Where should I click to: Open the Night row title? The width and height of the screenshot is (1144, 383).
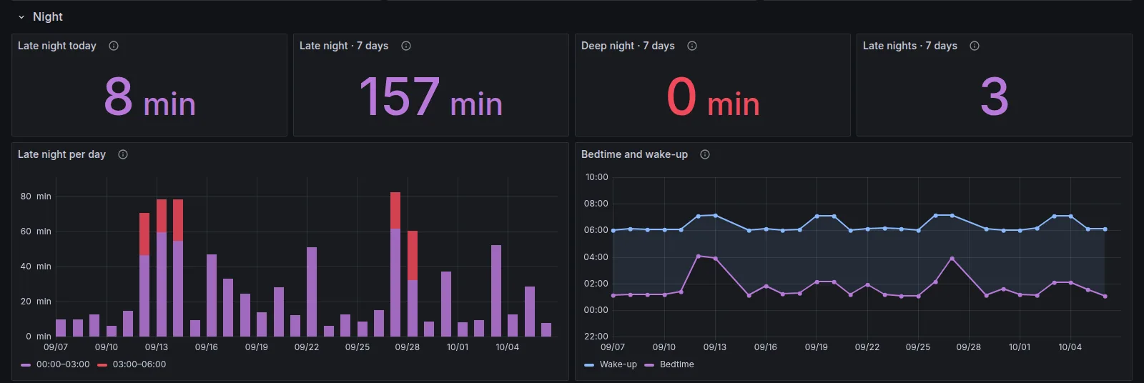48,16
